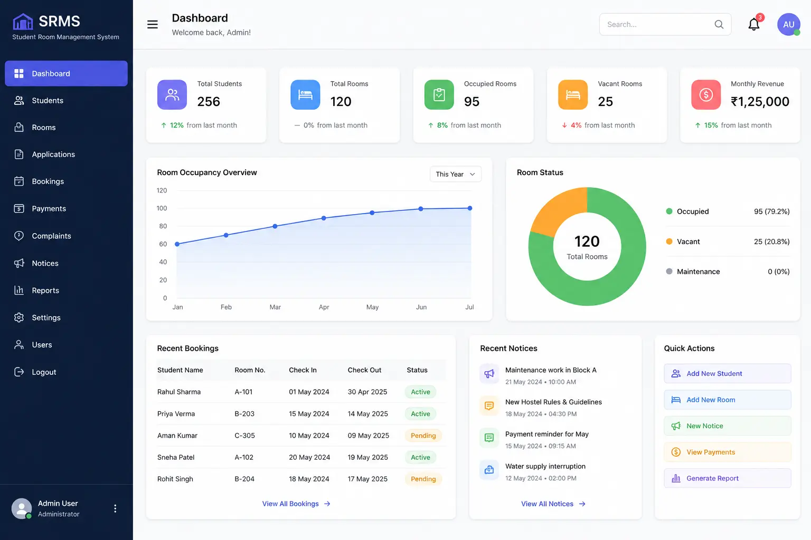Click the Jan data point on chart
The height and width of the screenshot is (540, 811).
177,244
